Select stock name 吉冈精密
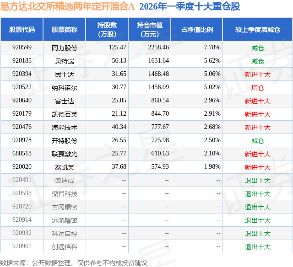Viewport: 293px width, 267px height. tap(65, 207)
